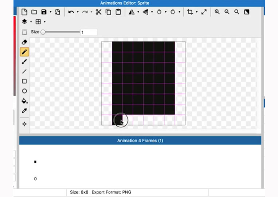Select the rectangular selection tool
Viewport: 278px width, 197px height.
pos(24,32)
